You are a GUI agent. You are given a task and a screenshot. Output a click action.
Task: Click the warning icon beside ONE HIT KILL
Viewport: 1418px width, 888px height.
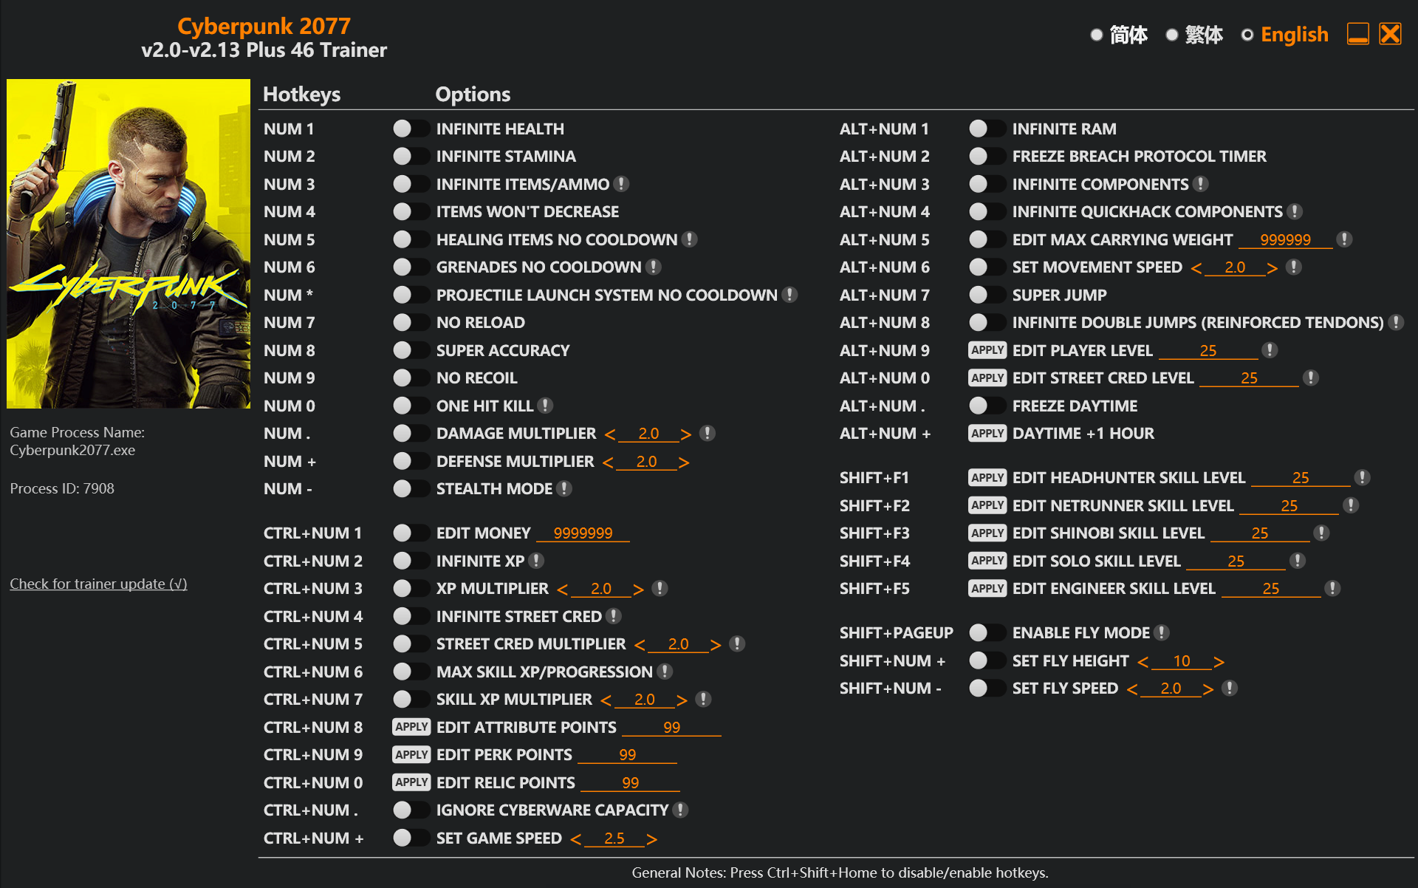click(545, 405)
